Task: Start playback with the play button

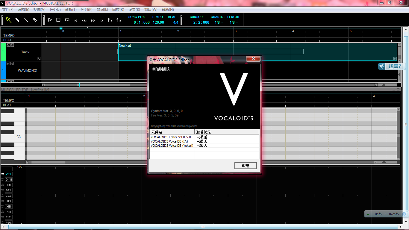Action: 50,20
